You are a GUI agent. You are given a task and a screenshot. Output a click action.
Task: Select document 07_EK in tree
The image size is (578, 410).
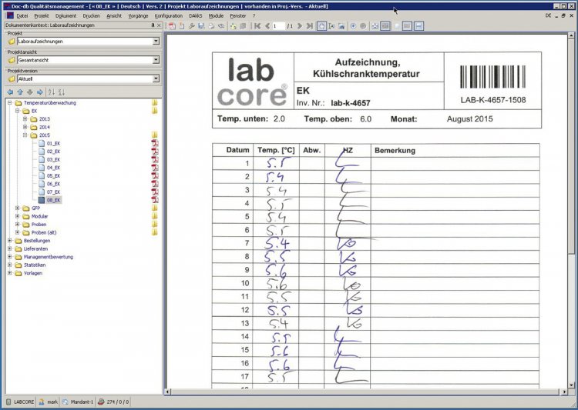point(53,192)
